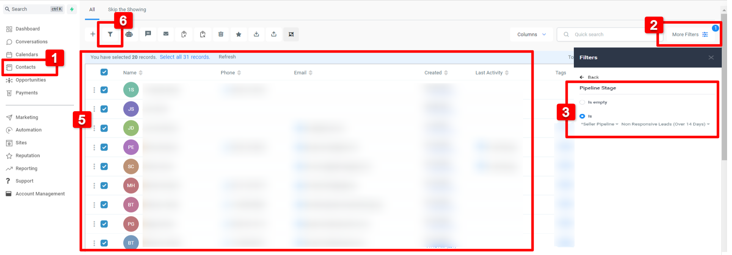Sort by the Name column arrows
The image size is (732, 255).
pos(141,73)
